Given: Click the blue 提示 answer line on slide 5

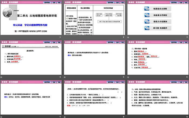Looking at the screenshot, I should pos(75,55).
